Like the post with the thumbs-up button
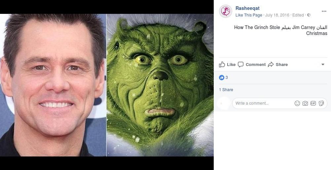This screenshot has width=331, height=170. (227, 64)
